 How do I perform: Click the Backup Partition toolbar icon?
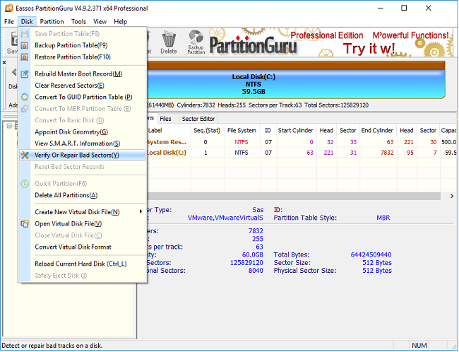tap(196, 42)
